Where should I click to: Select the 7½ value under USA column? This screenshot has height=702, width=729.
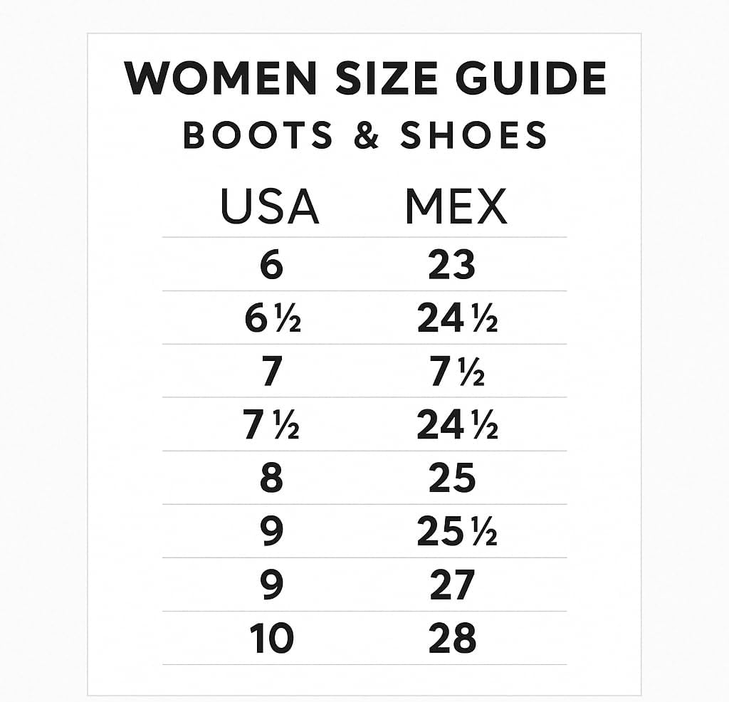pyautogui.click(x=271, y=425)
